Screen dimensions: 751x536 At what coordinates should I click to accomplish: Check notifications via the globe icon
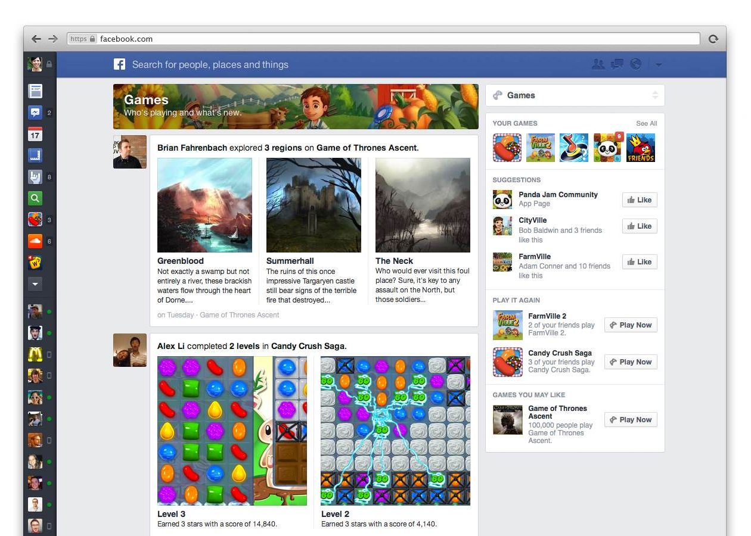635,64
